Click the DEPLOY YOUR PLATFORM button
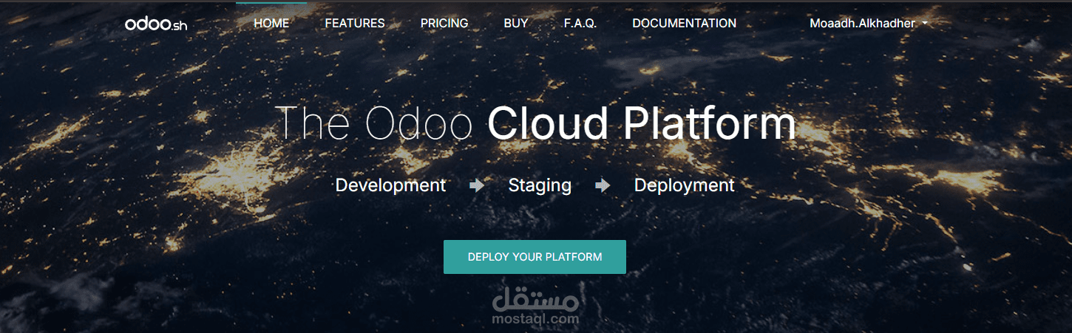 [x=535, y=257]
